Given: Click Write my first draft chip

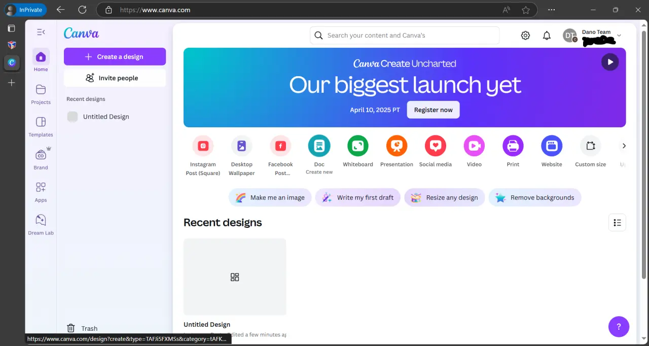Looking at the screenshot, I should tap(358, 198).
